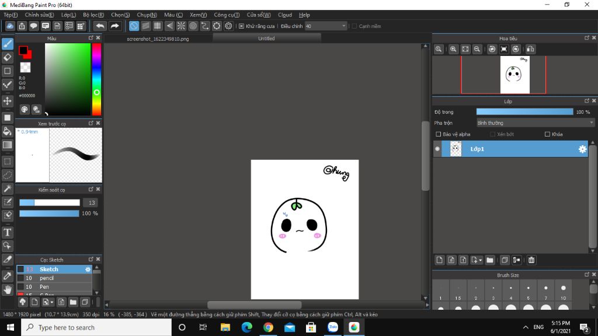598x336 pixels.
Task: Open the Tệp menu
Action: (11, 15)
